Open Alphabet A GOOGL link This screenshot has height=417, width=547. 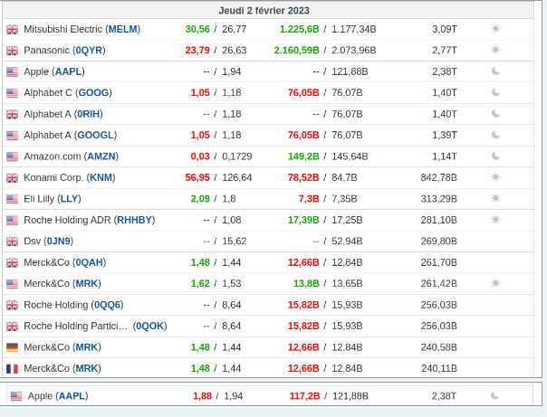coord(95,135)
